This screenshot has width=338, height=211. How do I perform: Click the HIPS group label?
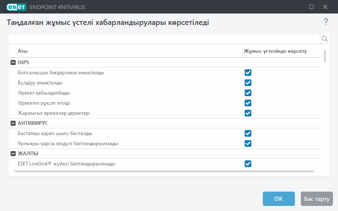pos(23,62)
